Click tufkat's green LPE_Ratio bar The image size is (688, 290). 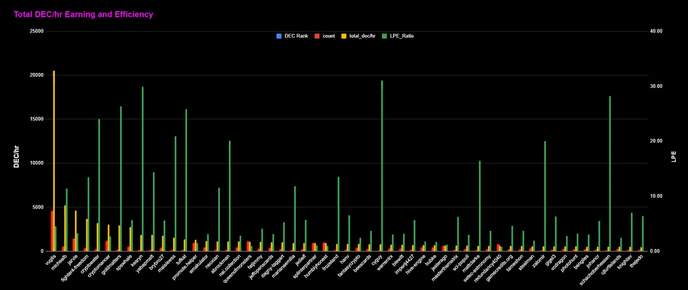click(x=186, y=180)
